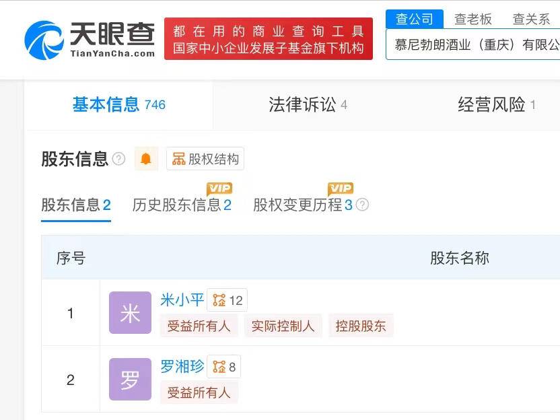This screenshot has height=420, width=560.
Task: Select 查老板 search mode
Action: pos(473,19)
